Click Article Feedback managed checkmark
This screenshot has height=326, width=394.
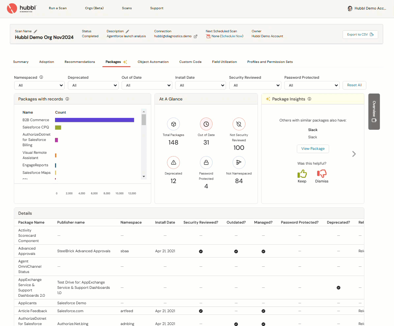[x=263, y=311]
